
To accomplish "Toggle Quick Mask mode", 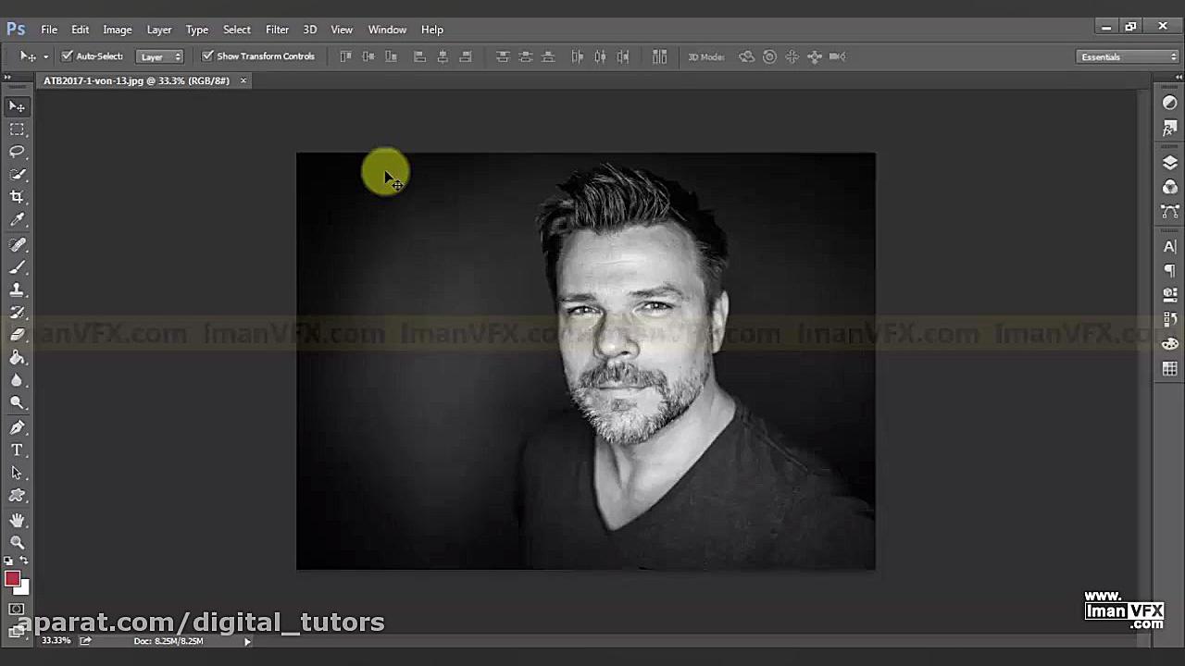I will [x=17, y=610].
